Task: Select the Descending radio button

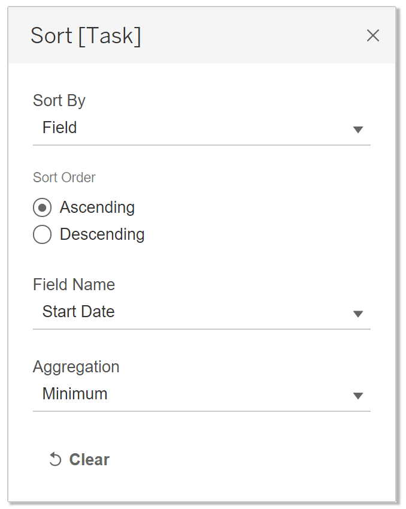Action: (x=42, y=234)
